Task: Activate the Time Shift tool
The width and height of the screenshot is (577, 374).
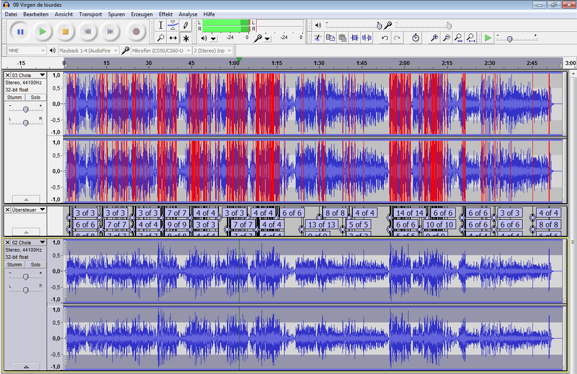Action: pyautogui.click(x=173, y=38)
